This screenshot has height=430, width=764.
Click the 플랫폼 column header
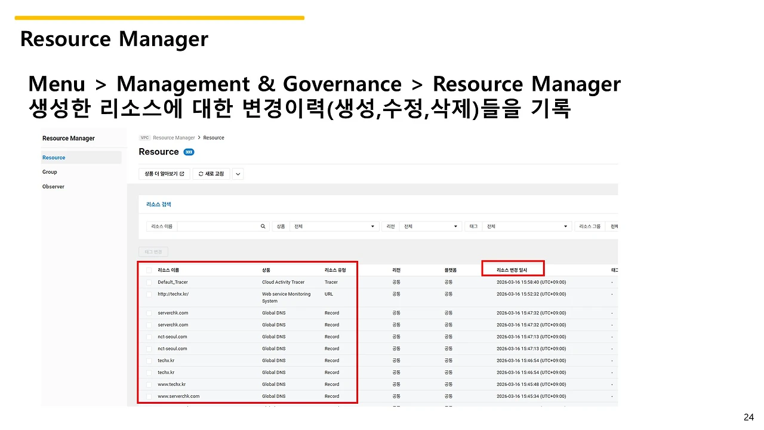pyautogui.click(x=451, y=271)
